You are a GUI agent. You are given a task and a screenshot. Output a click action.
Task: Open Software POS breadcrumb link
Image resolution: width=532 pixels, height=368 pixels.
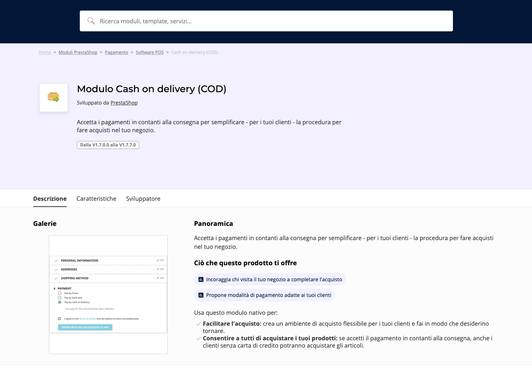(150, 52)
